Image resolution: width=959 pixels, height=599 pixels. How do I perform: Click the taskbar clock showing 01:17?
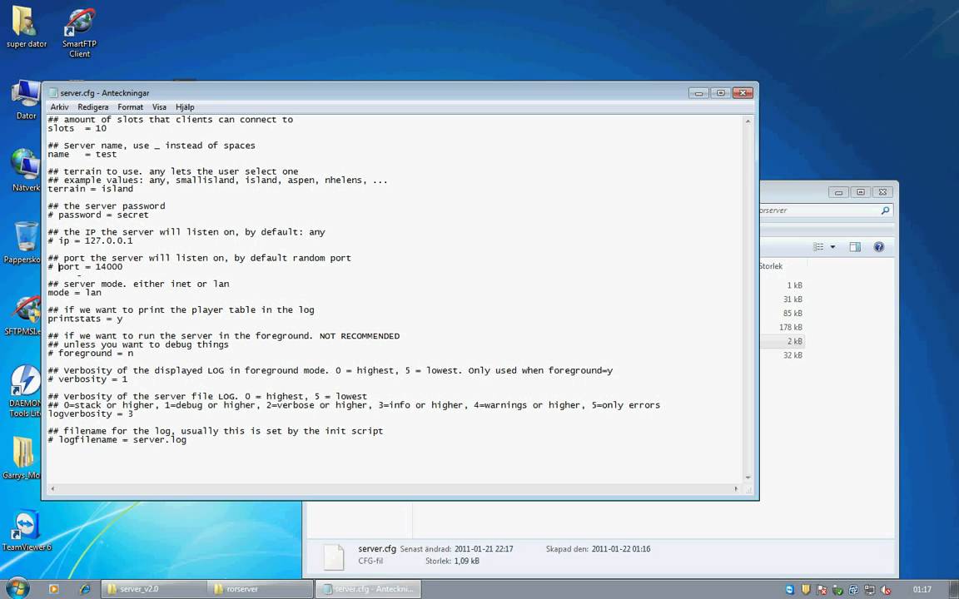[922, 590]
